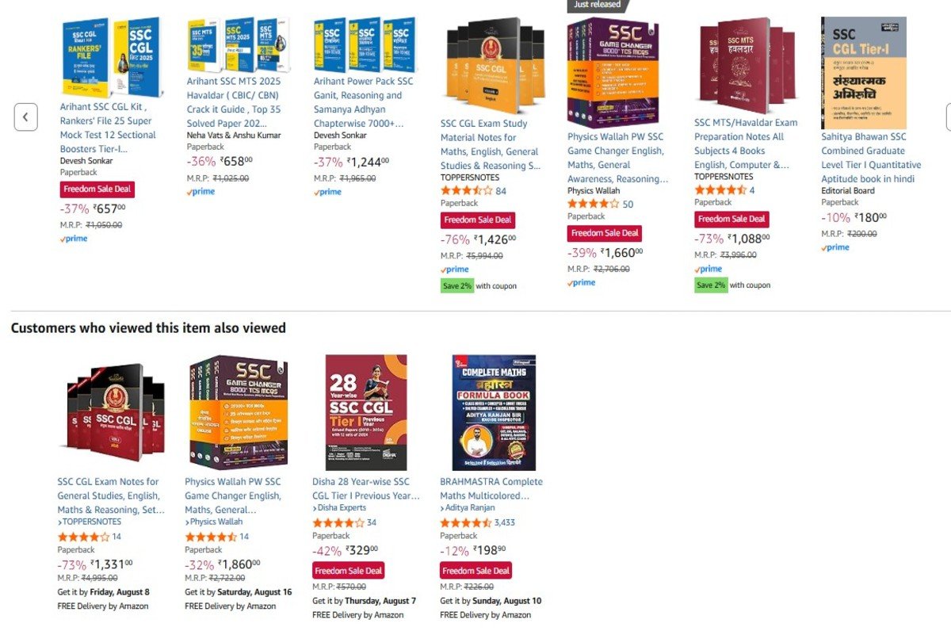Click Sahitya Bhawan SSC CGL Tier-I cover

click(864, 73)
